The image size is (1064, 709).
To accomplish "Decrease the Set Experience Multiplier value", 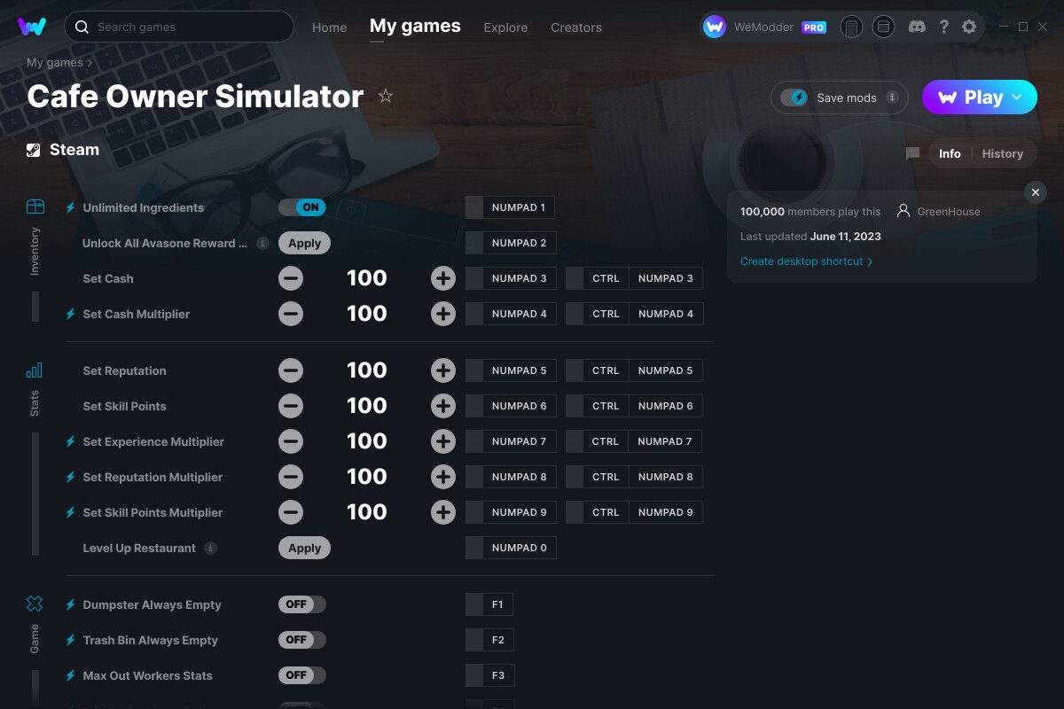I will click(x=291, y=441).
